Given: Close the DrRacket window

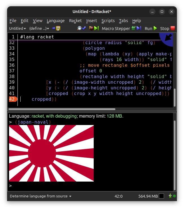Looking at the screenshot, I should tap(172, 12).
